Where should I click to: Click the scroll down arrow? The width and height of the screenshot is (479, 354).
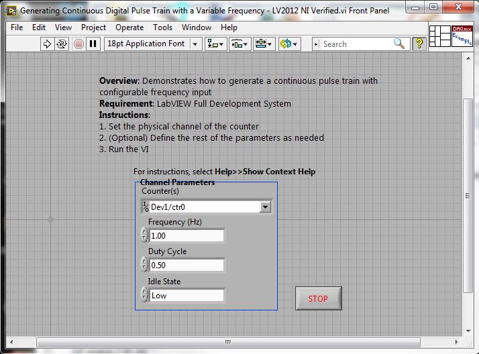(x=468, y=331)
